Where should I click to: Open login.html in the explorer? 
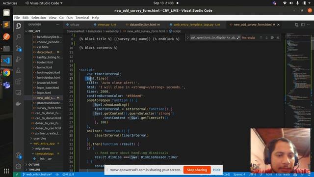click(44, 93)
